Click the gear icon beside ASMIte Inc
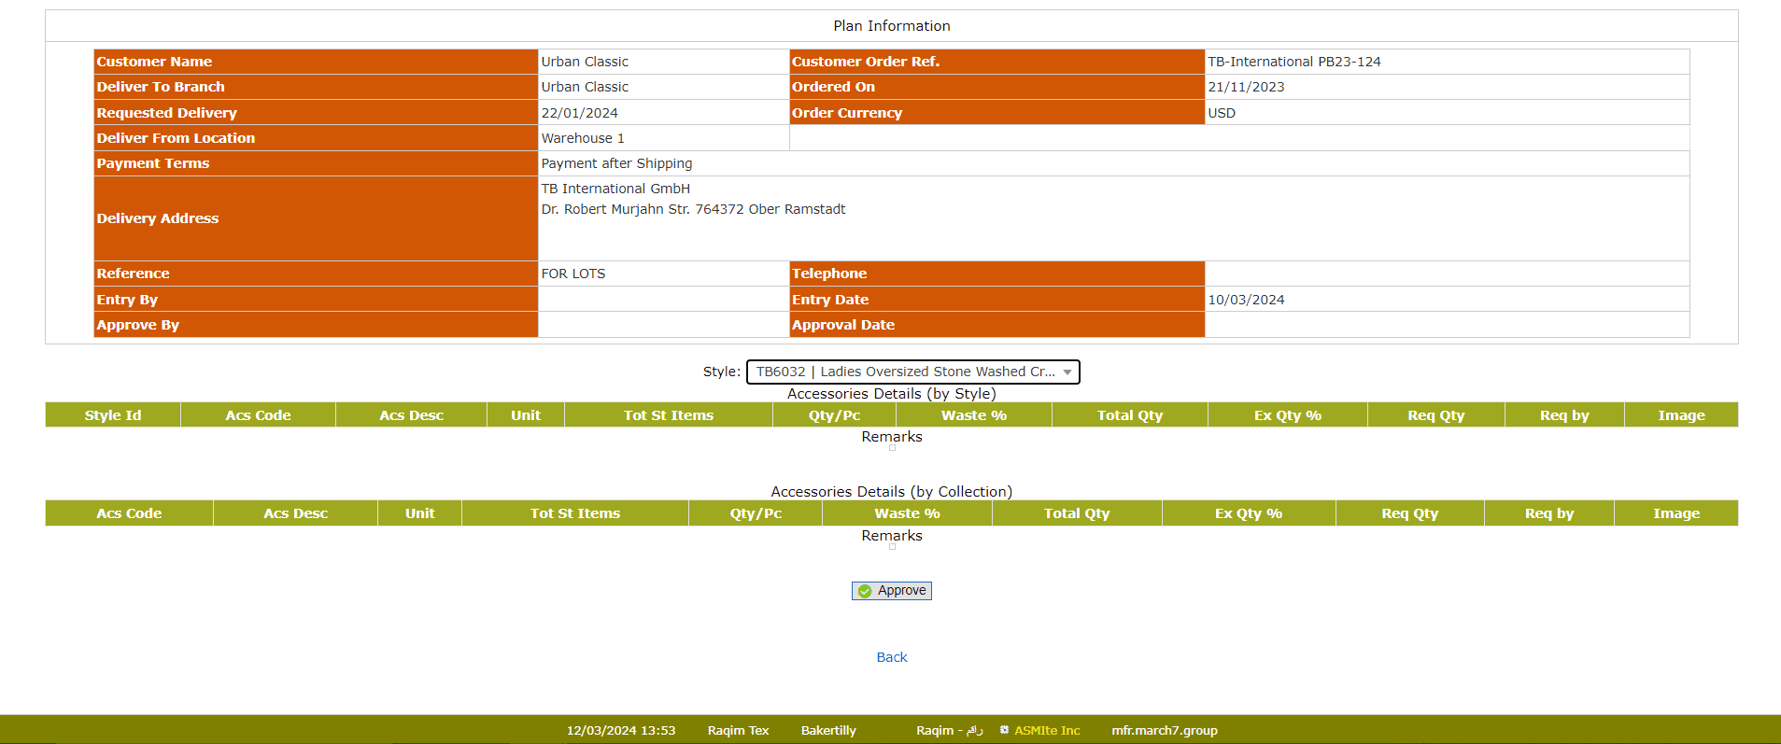Screen dimensions: 1781x744 click(x=1004, y=730)
